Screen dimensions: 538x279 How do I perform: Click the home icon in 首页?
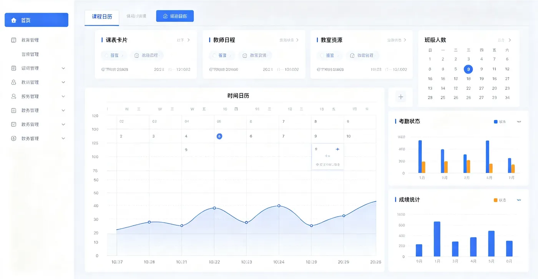(x=14, y=20)
